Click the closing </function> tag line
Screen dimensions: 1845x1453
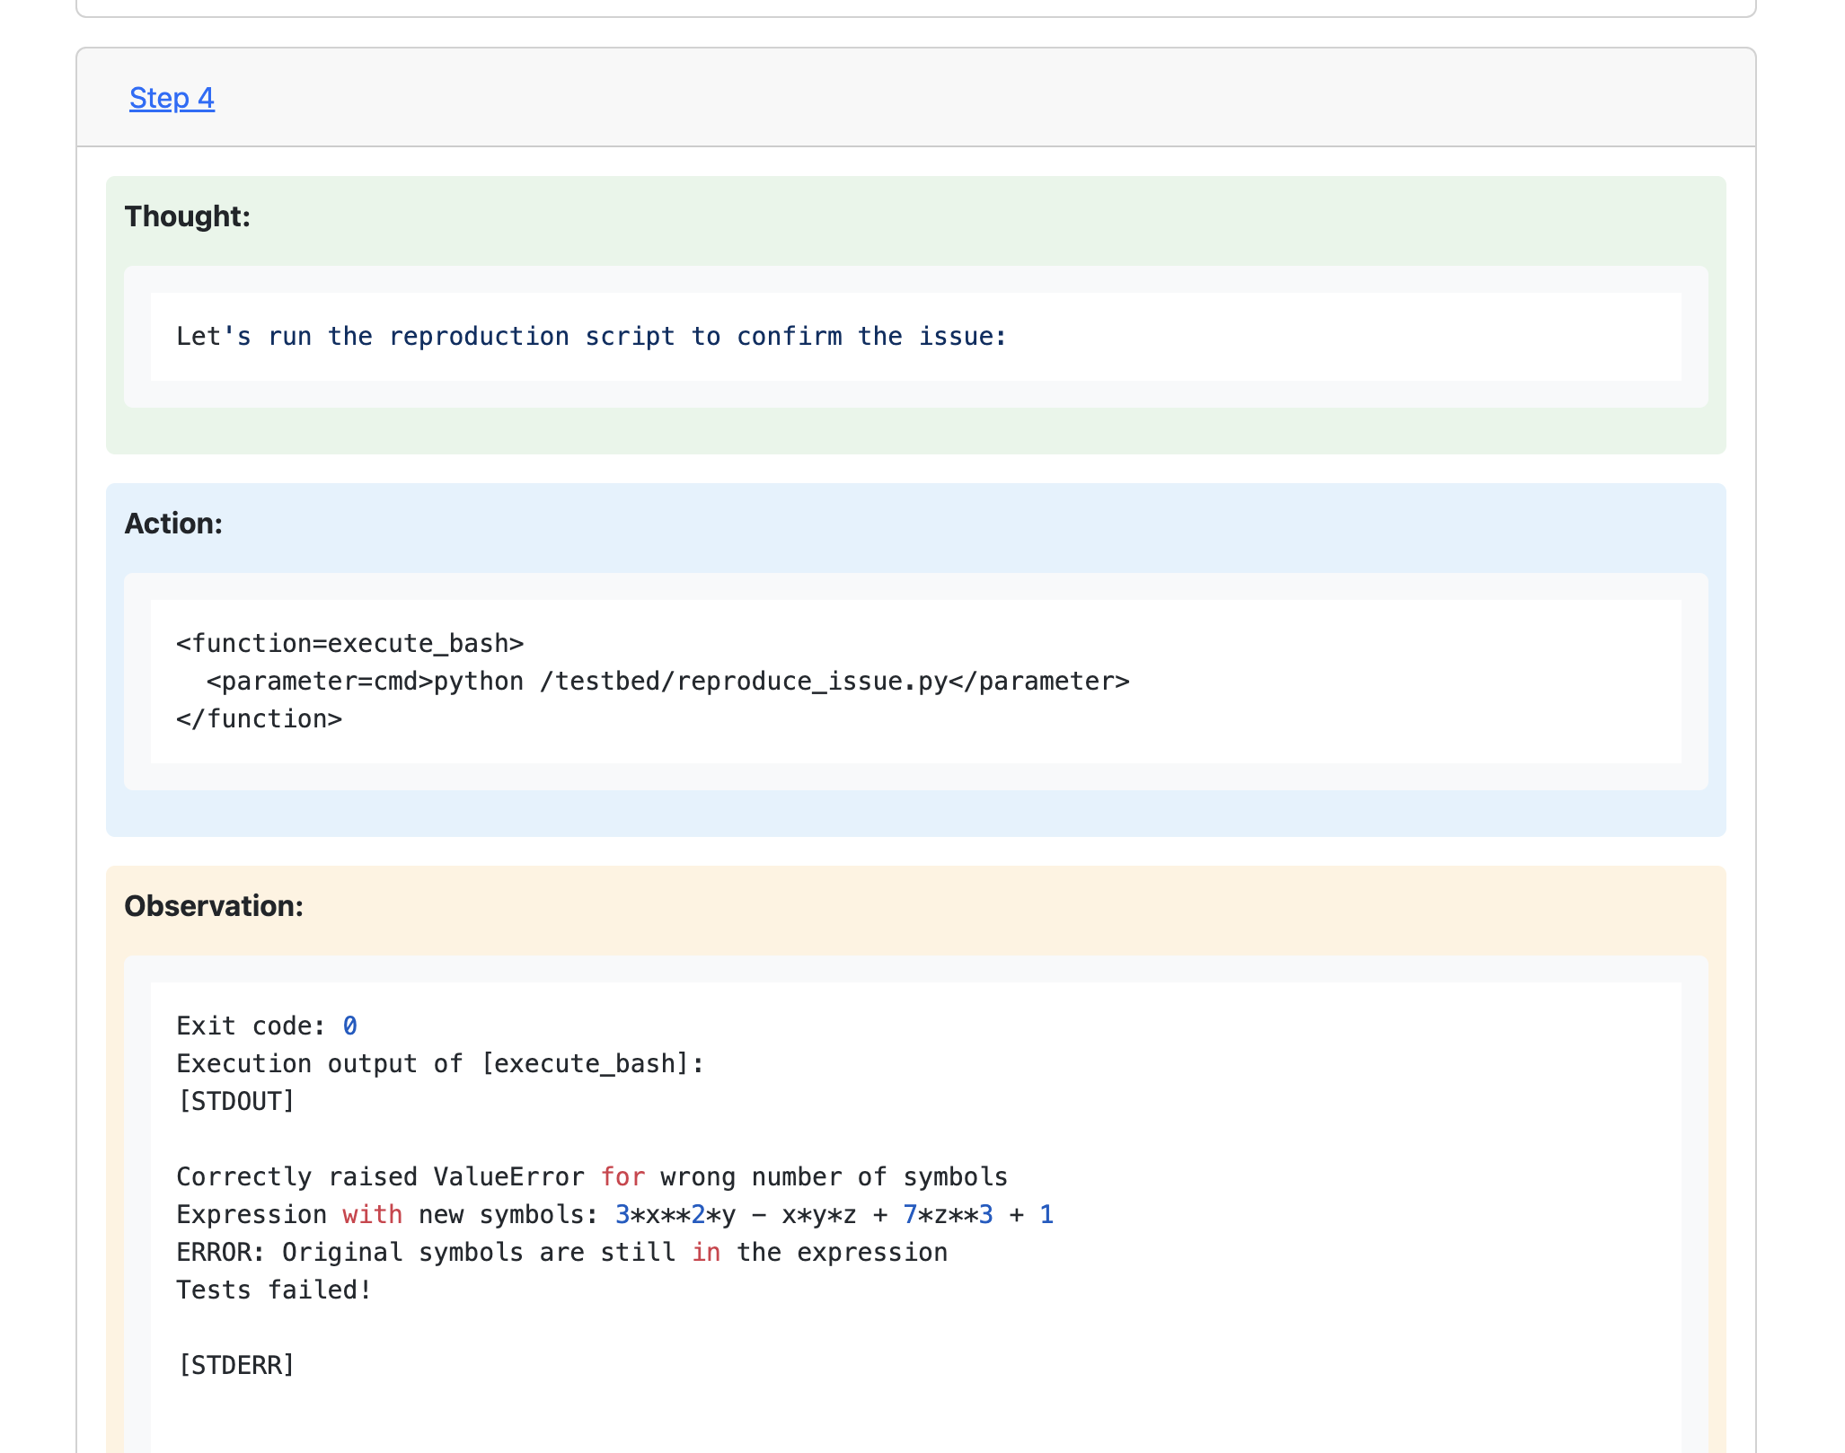259,719
